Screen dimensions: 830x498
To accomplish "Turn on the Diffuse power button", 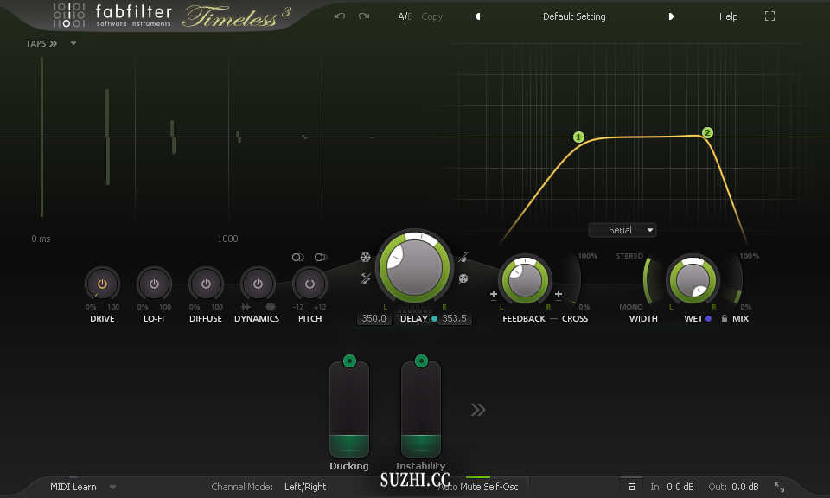I will point(206,284).
